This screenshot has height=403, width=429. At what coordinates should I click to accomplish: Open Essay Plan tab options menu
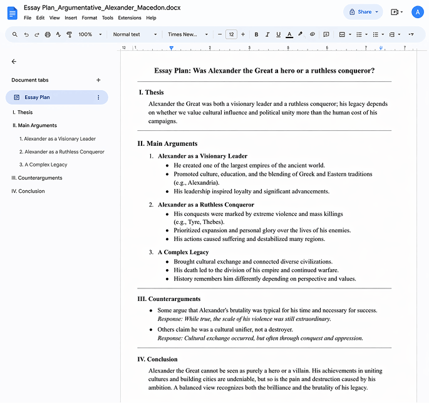98,98
